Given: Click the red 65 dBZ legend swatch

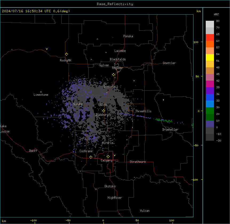Looking at the screenshot, I should (x=210, y=38).
